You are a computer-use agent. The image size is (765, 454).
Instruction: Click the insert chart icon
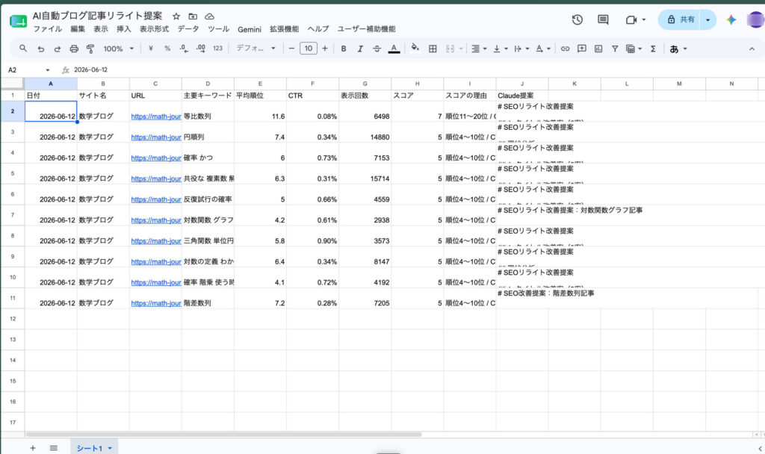(598, 49)
